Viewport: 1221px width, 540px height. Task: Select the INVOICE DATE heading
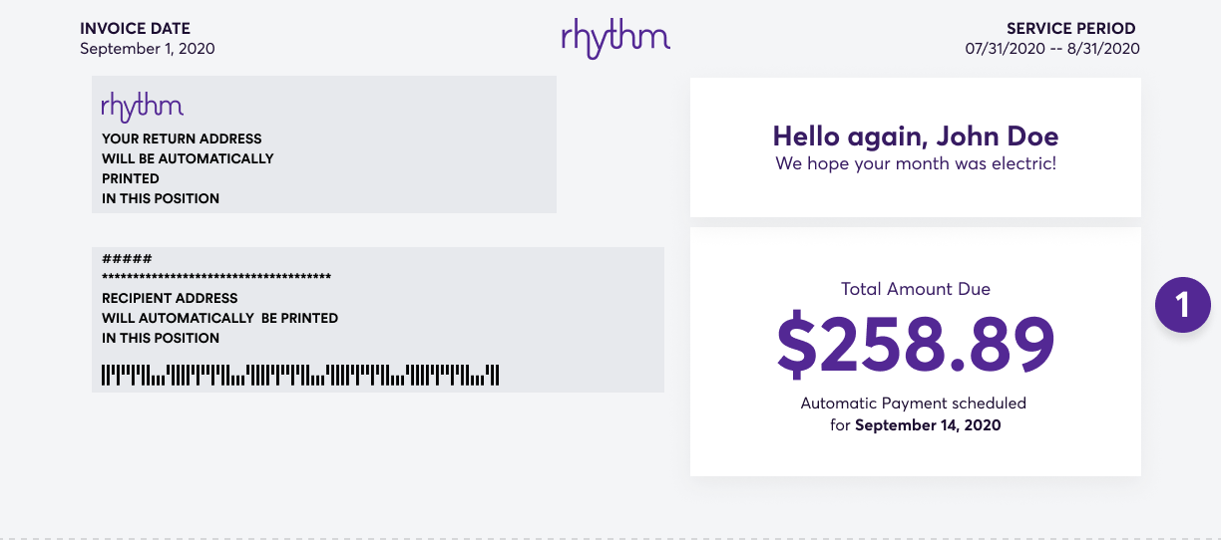tap(135, 28)
